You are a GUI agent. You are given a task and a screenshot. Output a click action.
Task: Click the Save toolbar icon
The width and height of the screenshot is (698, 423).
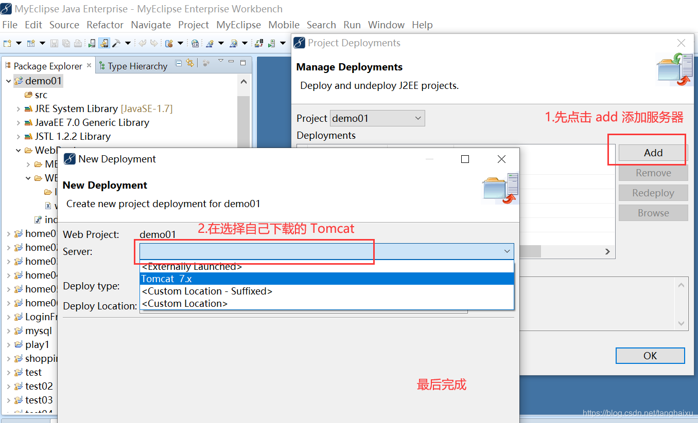tap(54, 43)
